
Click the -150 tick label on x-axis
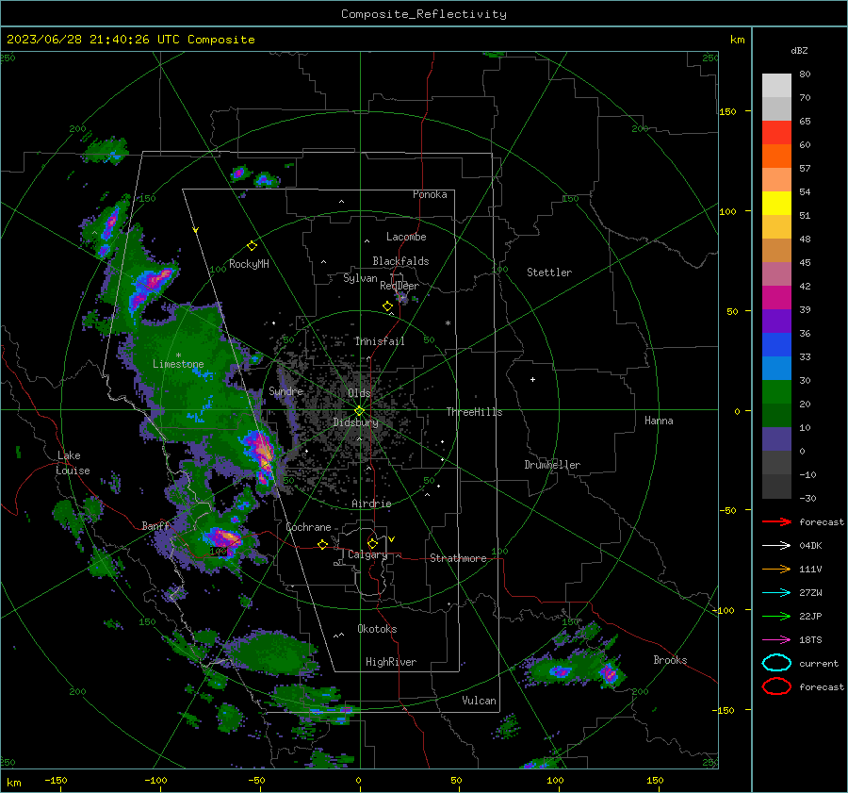(56, 780)
